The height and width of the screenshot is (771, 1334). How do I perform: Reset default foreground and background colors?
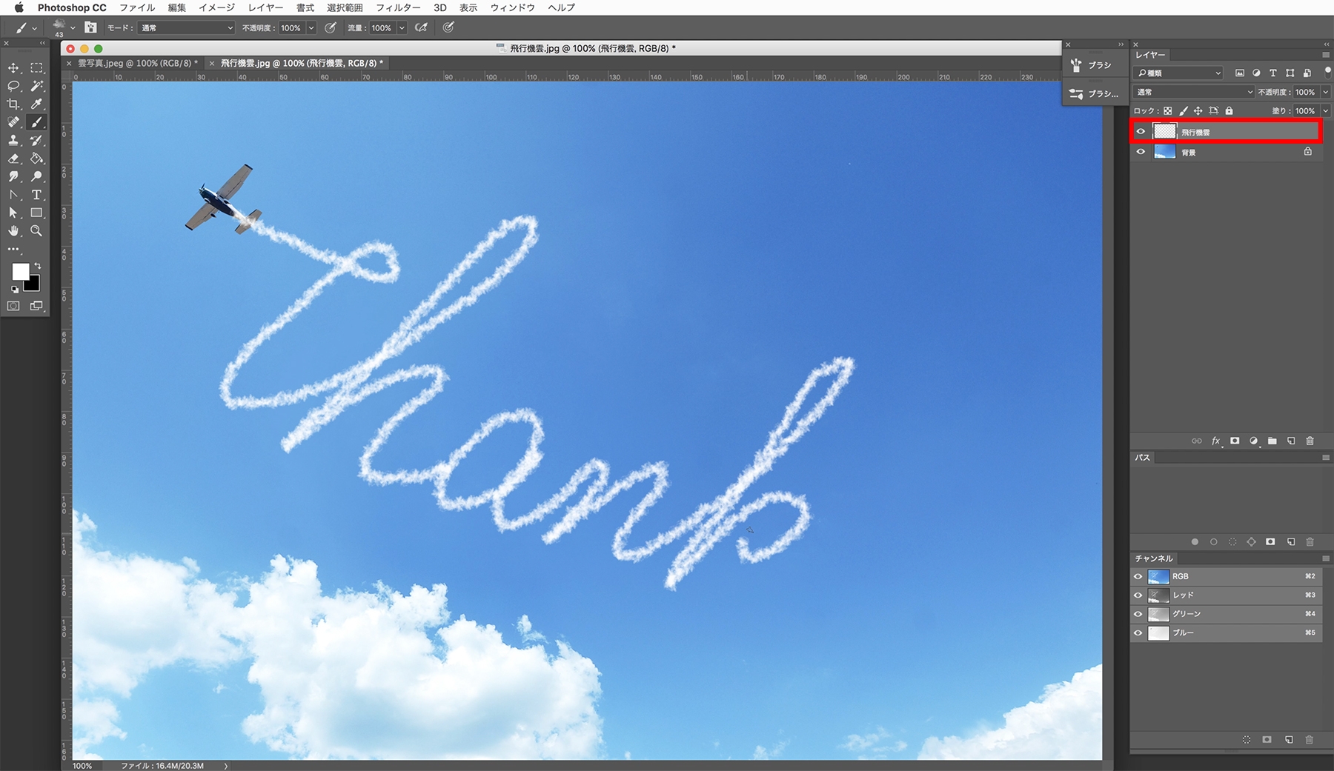[x=15, y=290]
